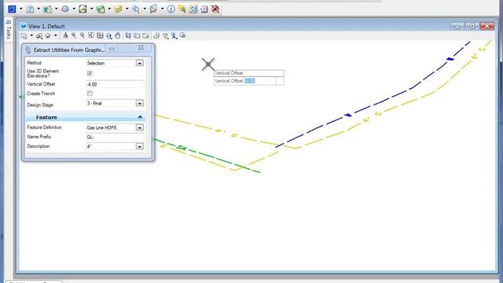Click the Name Prefix field
Viewport: 503px width, 283px height.
point(115,137)
